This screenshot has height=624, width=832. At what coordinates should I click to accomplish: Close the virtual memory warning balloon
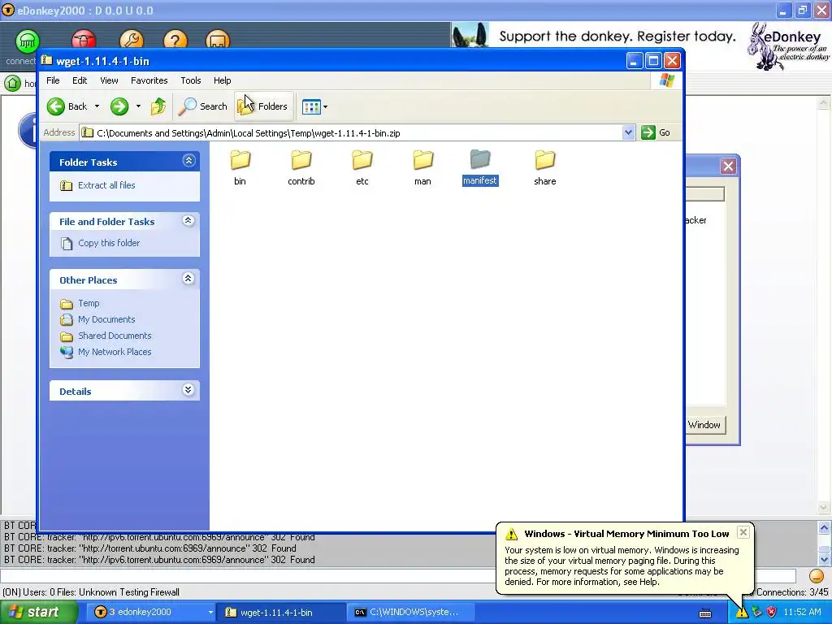pos(743,532)
